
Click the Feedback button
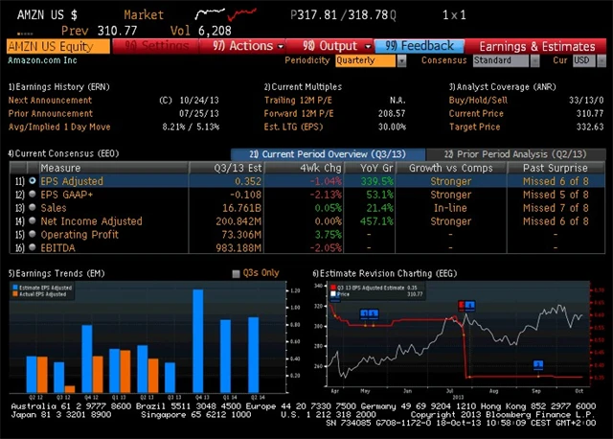tap(420, 45)
